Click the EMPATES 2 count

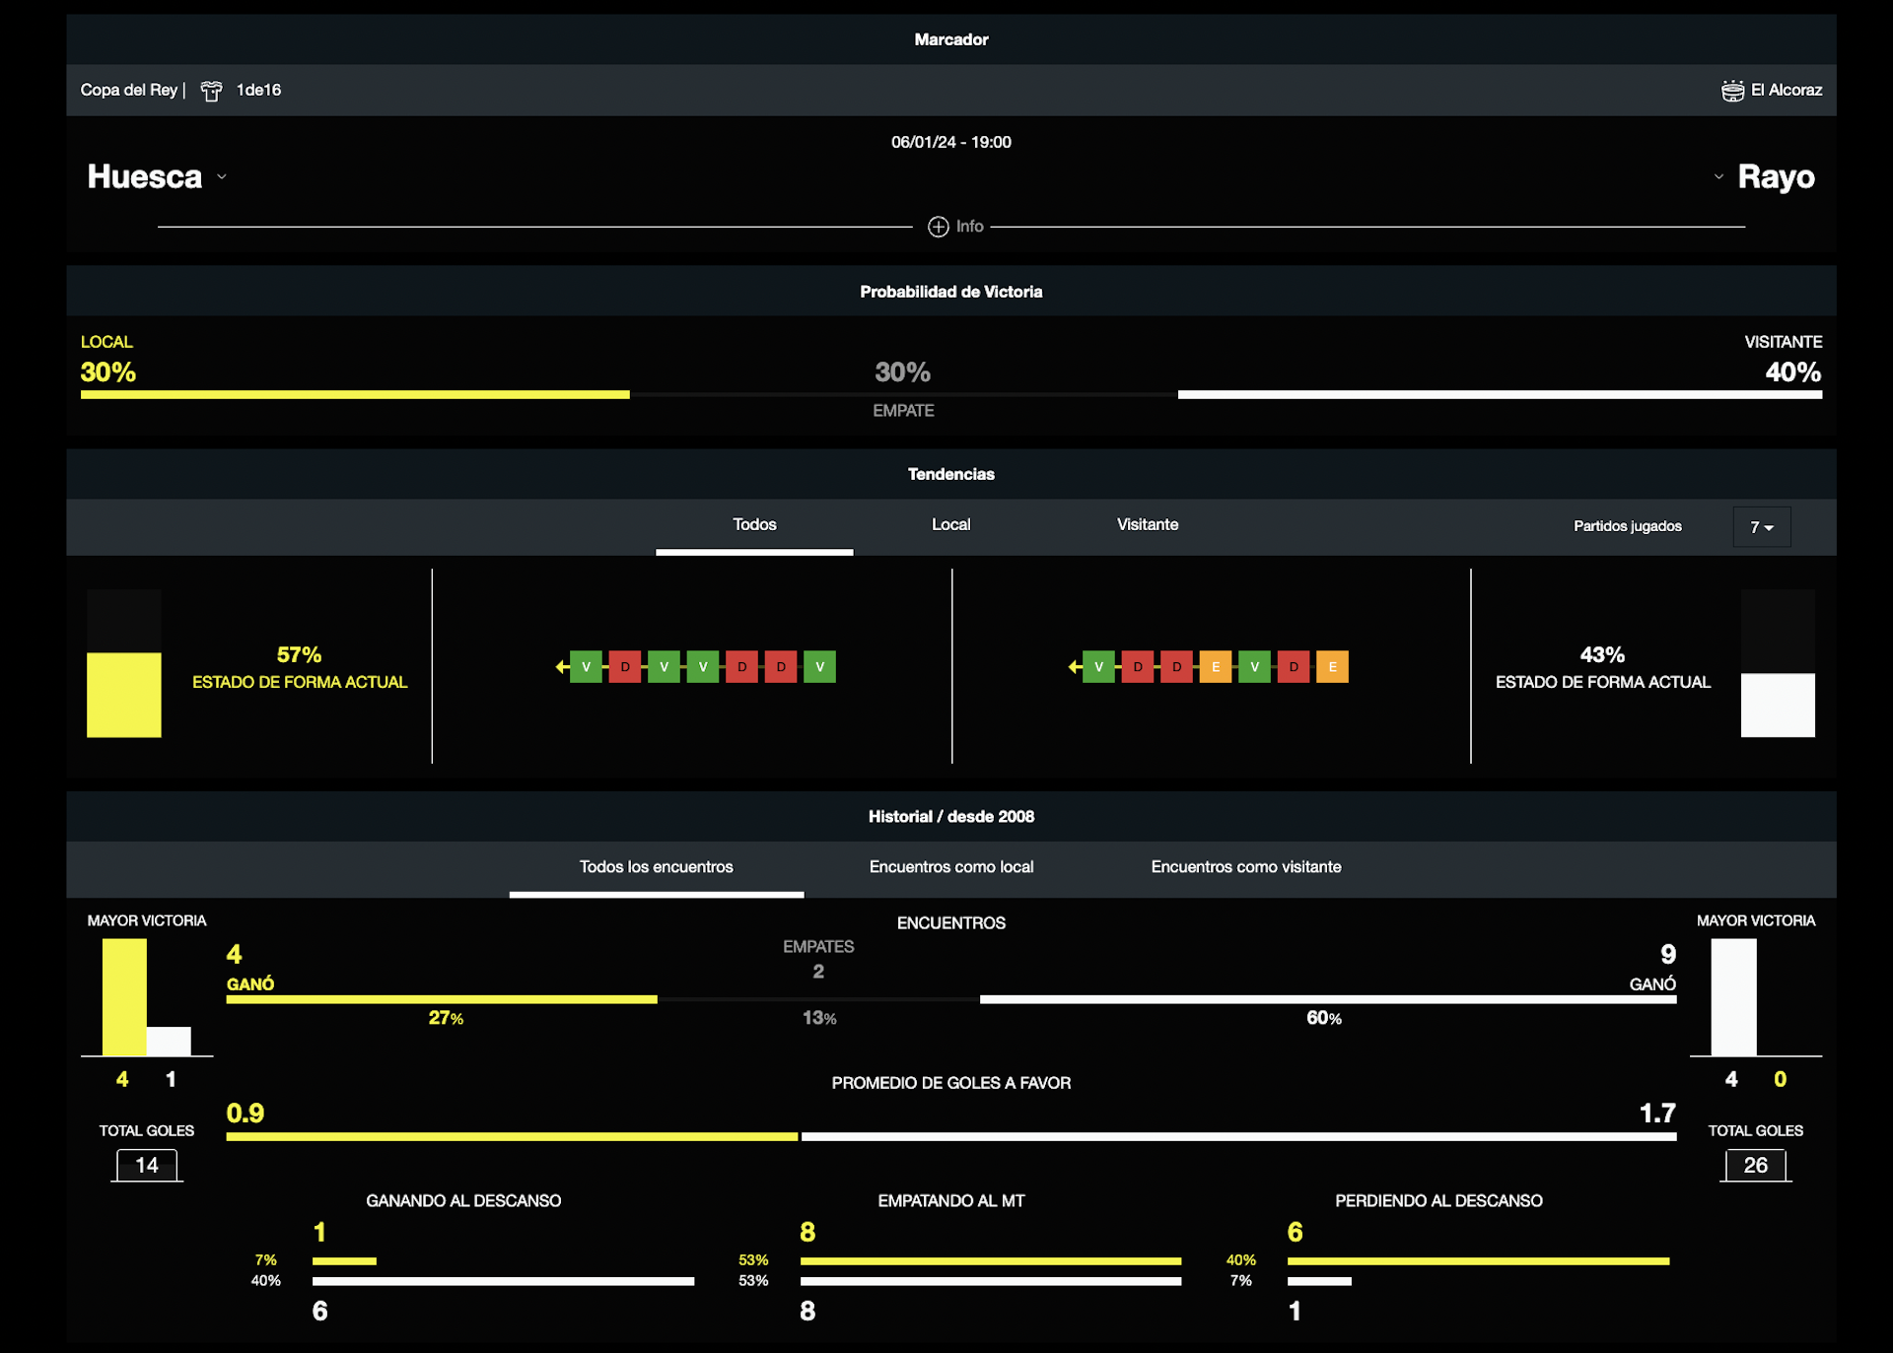818,972
